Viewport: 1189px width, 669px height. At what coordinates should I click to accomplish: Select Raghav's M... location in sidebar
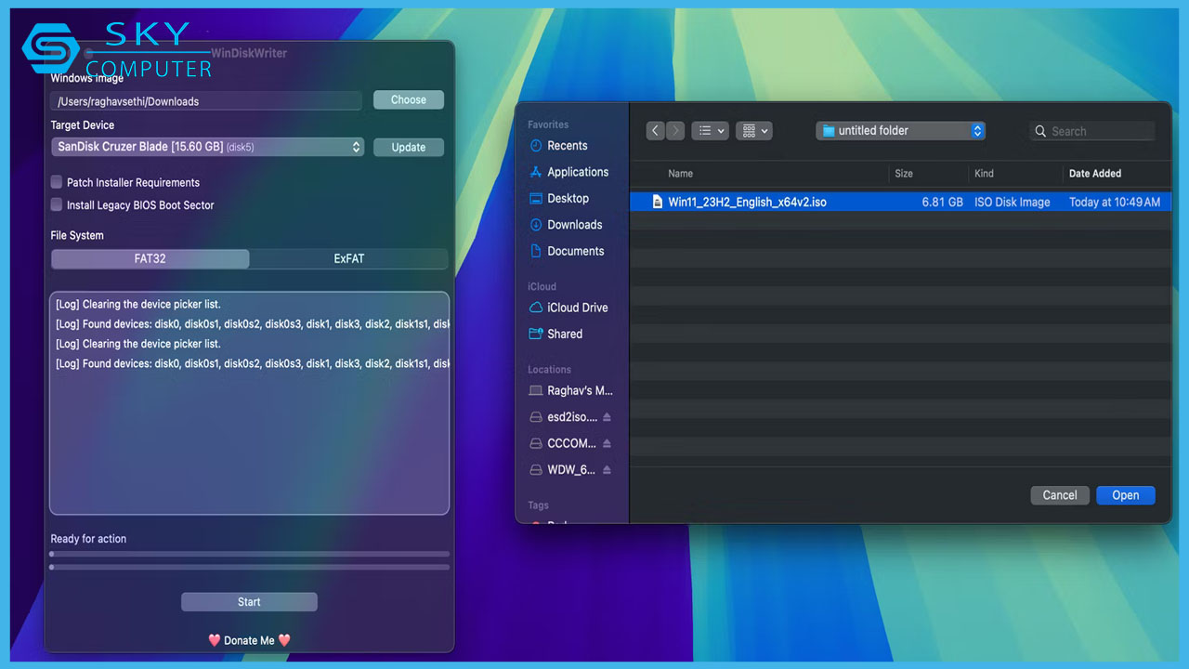(581, 390)
